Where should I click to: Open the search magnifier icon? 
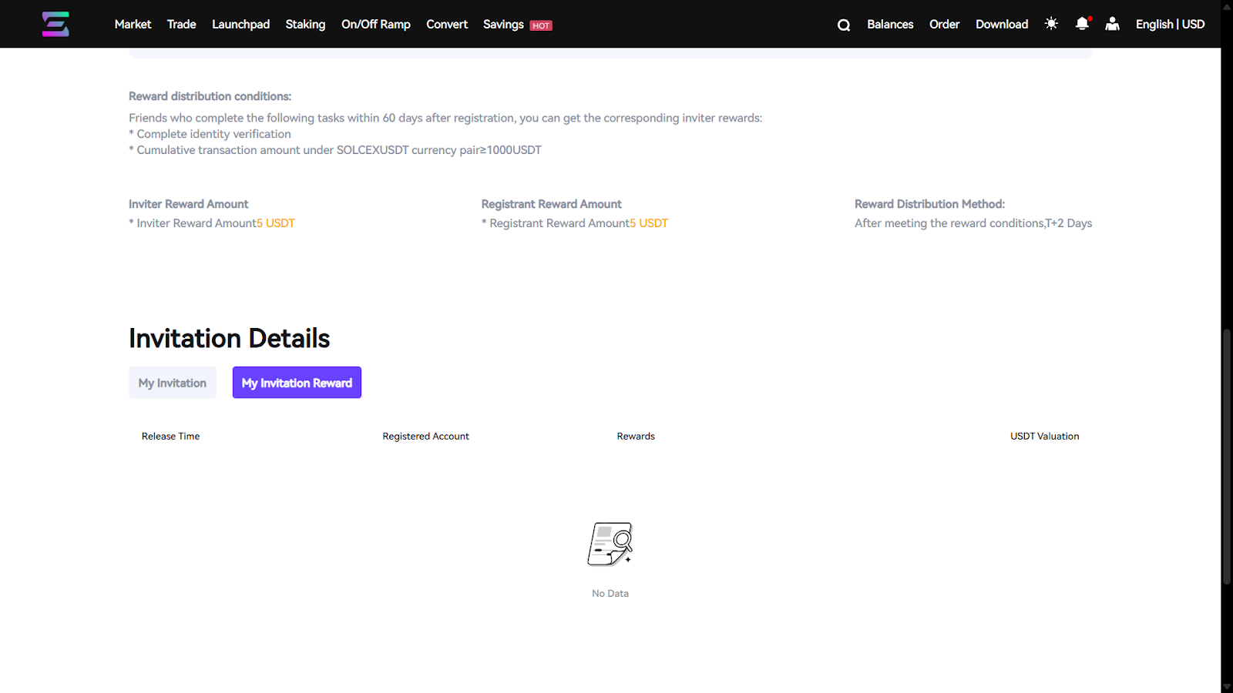click(x=844, y=25)
